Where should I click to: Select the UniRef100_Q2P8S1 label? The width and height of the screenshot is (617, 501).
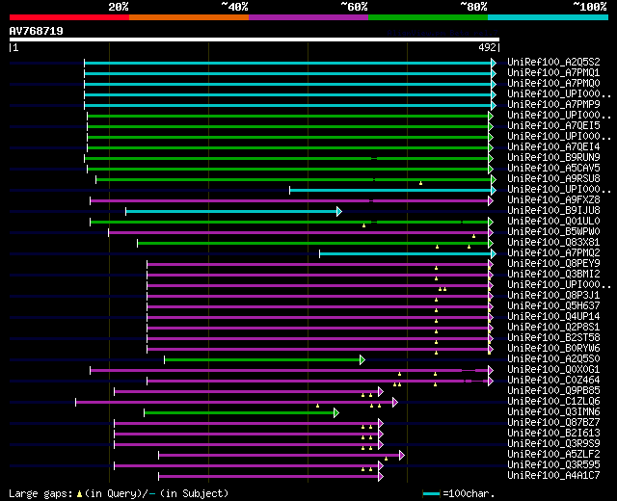point(553,328)
